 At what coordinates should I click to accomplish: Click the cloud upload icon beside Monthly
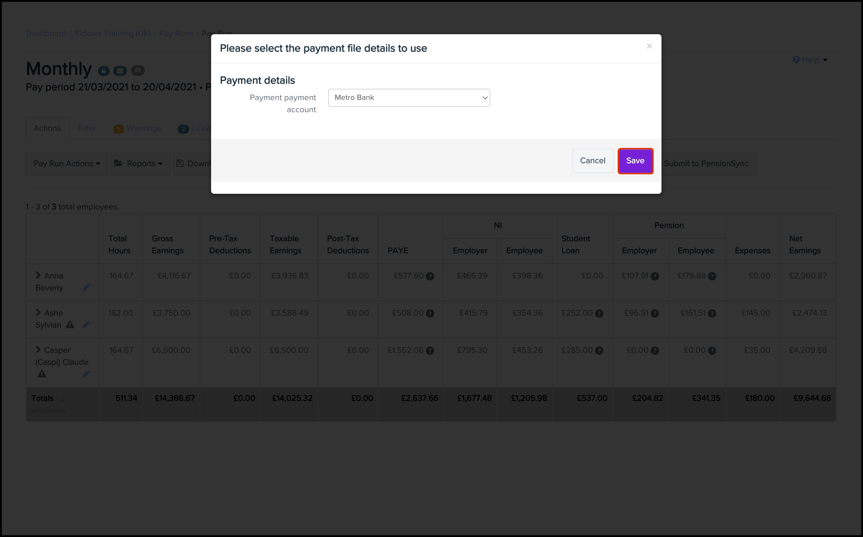[138, 70]
